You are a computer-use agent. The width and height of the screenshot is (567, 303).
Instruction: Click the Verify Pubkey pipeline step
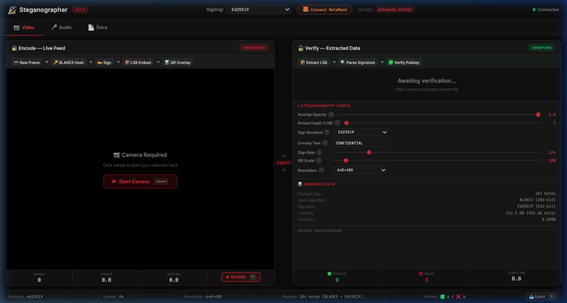[404, 62]
